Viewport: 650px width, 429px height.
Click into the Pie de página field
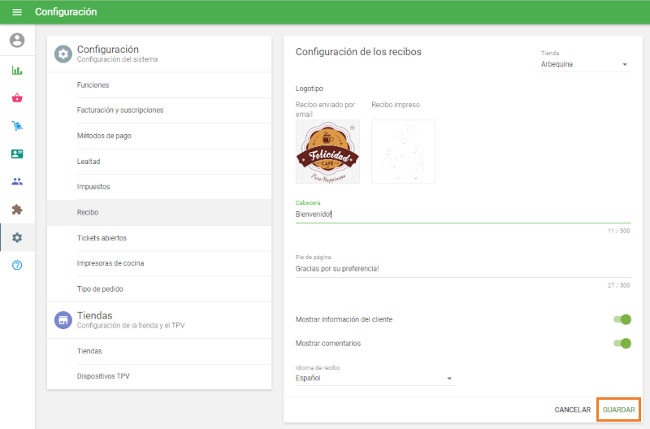(461, 268)
